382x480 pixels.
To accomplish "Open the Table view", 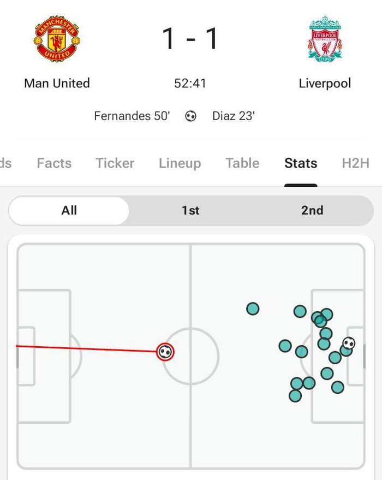I will [x=242, y=163].
